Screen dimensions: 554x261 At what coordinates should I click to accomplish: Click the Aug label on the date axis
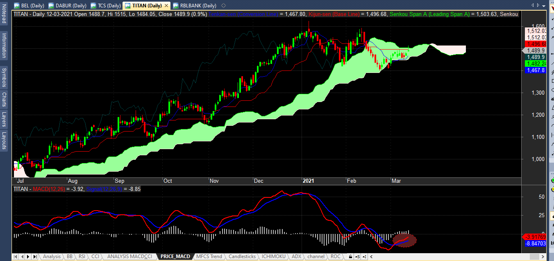click(x=73, y=180)
